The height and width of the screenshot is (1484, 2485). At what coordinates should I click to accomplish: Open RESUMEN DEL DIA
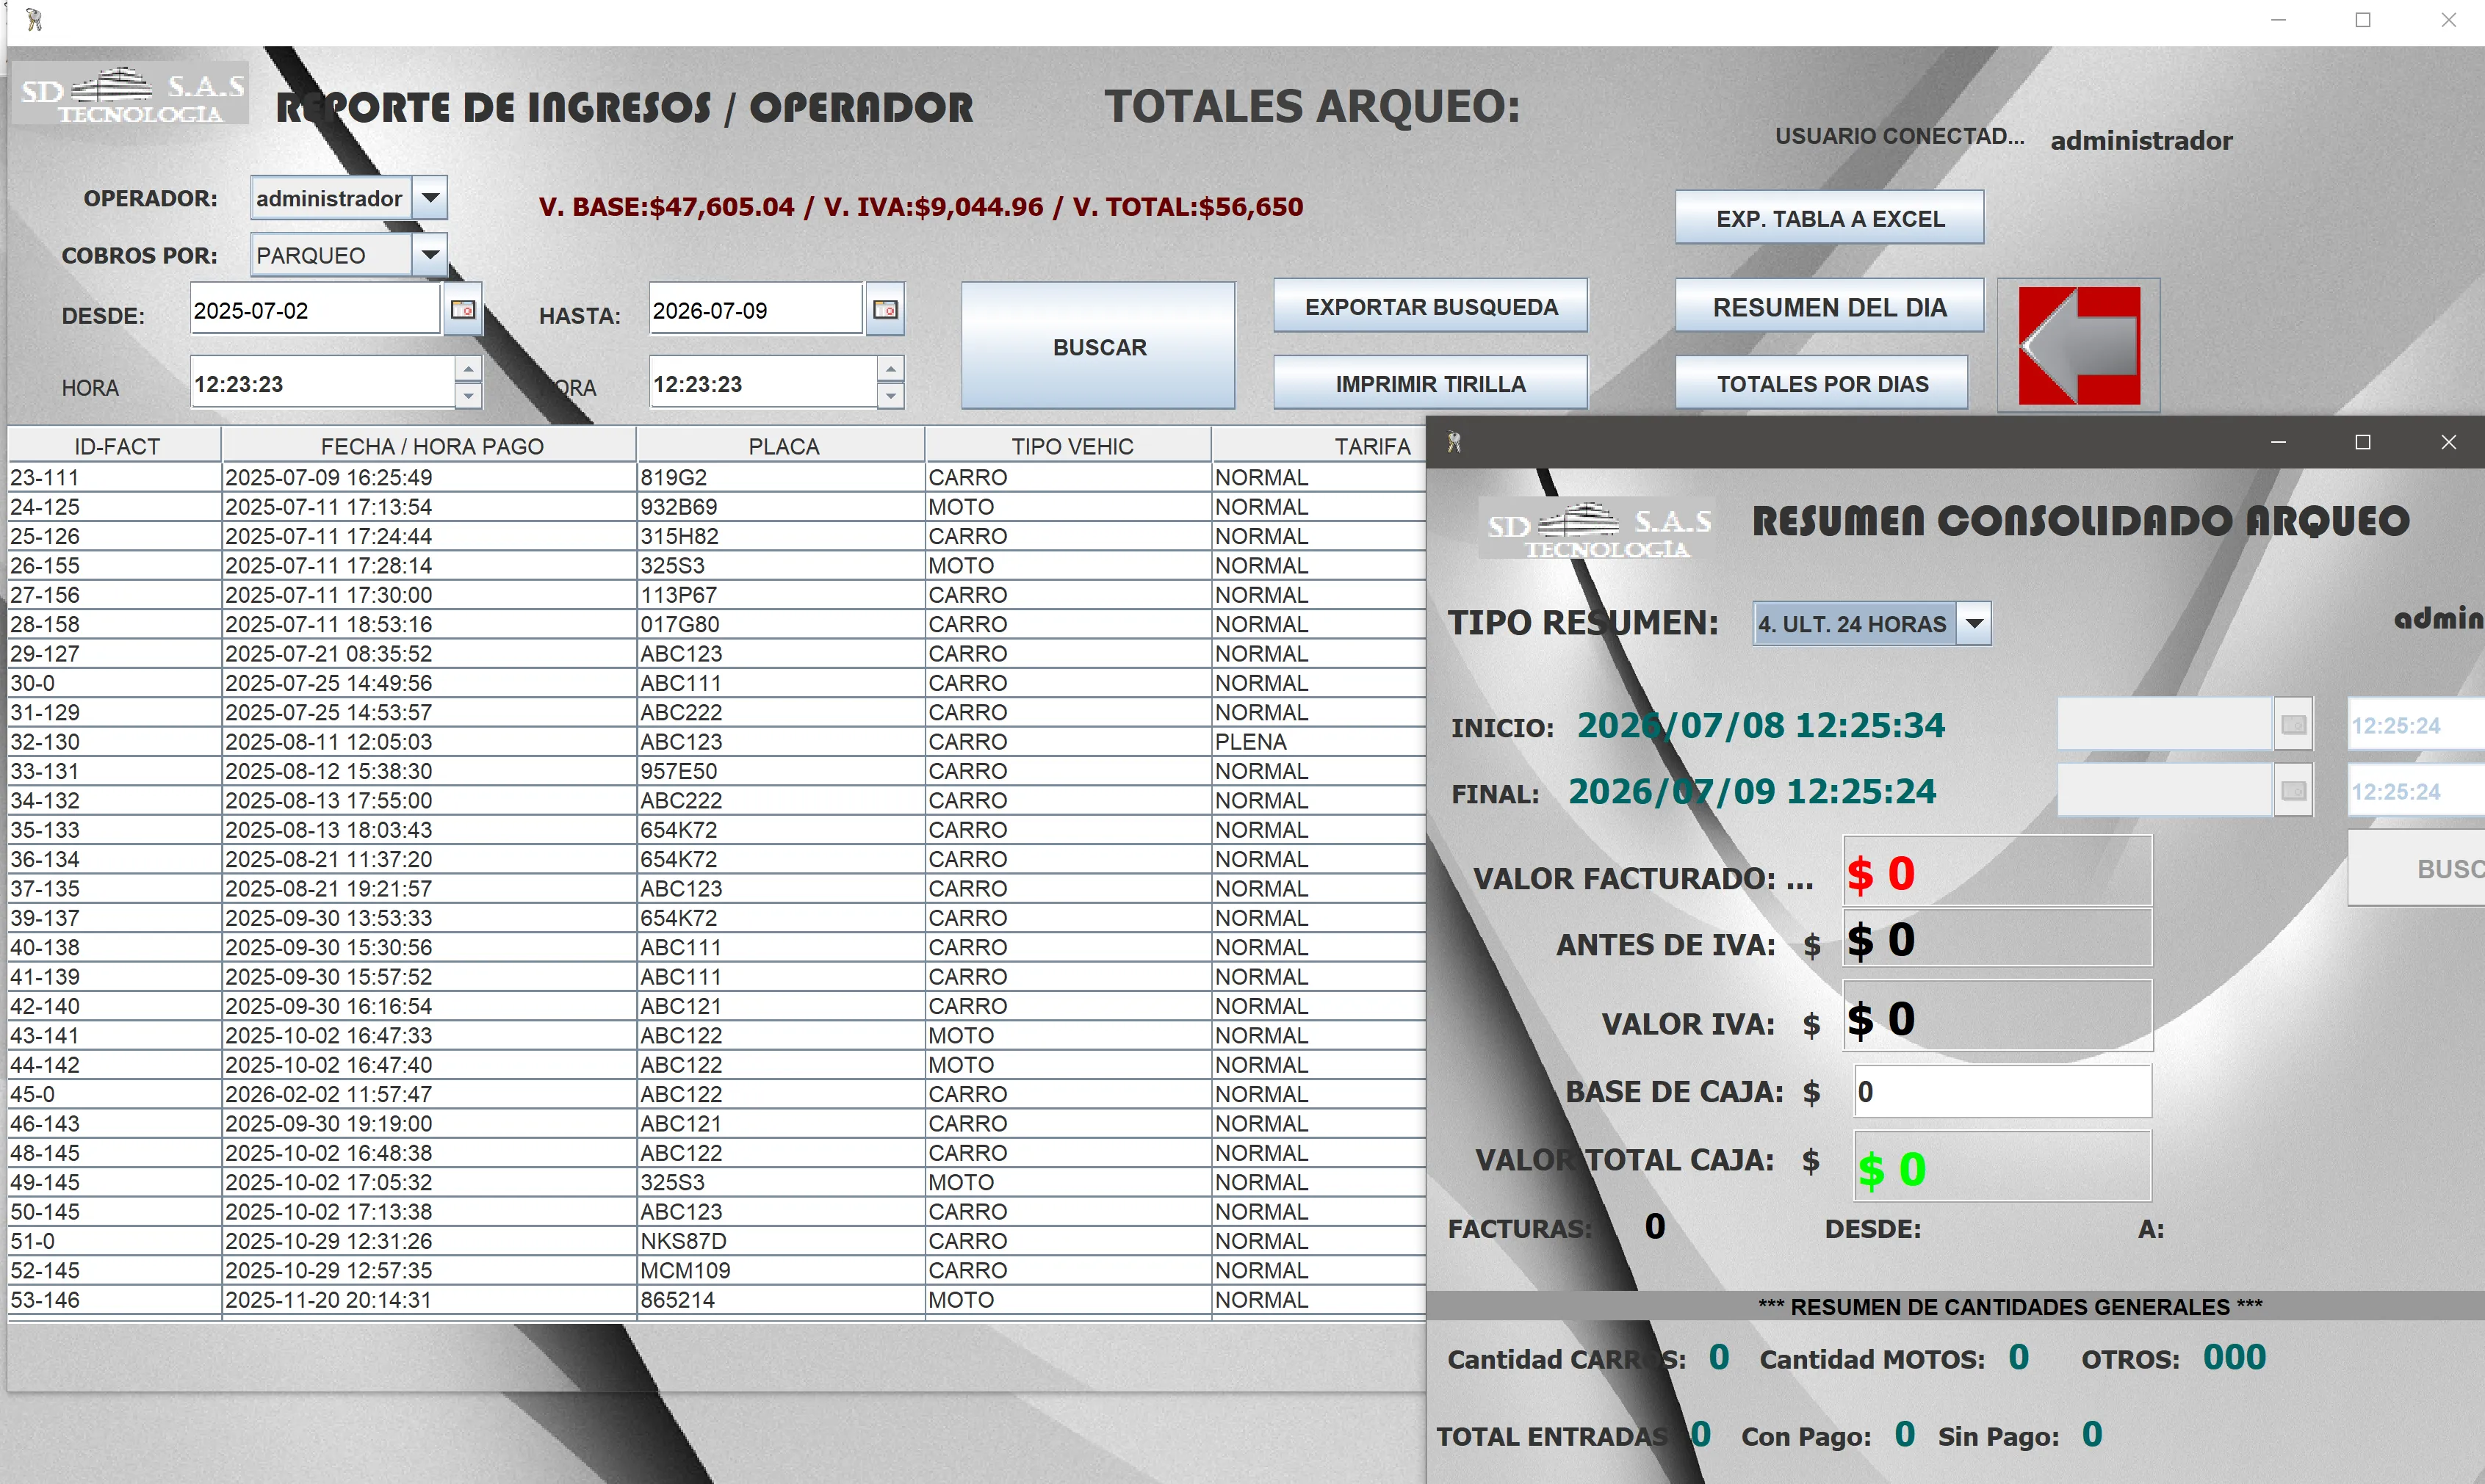coord(1830,306)
